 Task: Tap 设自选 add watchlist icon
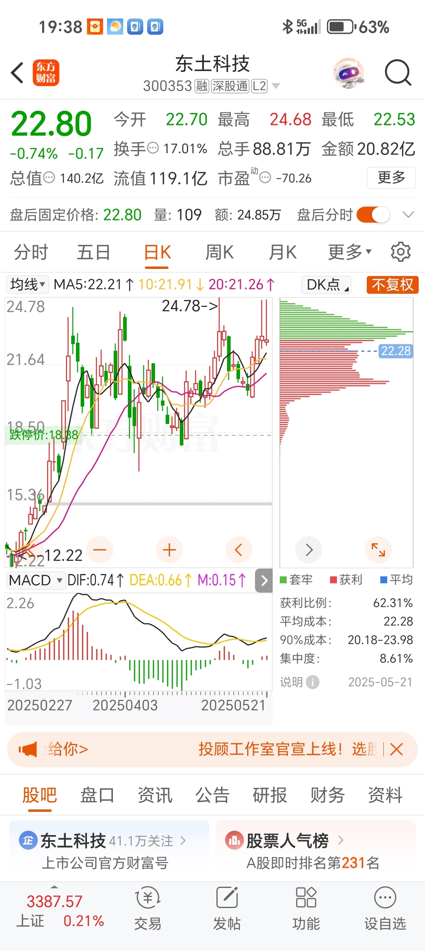pyautogui.click(x=385, y=898)
